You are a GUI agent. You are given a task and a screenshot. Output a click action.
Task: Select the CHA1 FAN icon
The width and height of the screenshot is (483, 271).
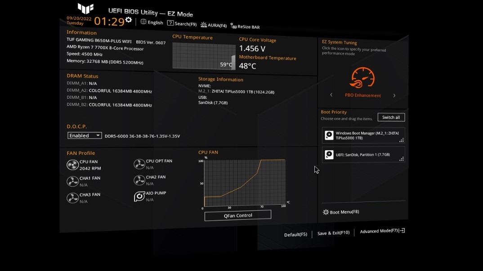[73, 181]
